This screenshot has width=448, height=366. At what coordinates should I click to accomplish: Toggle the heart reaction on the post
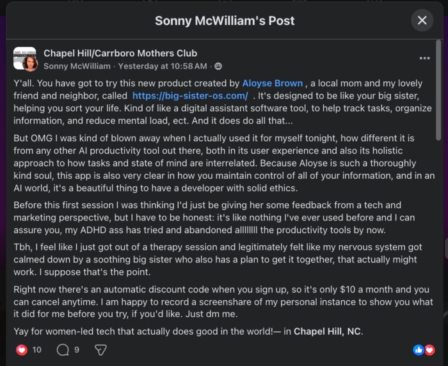click(x=22, y=350)
